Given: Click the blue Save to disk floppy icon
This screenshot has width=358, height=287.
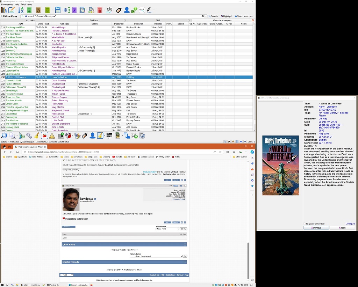Looking at the screenshot, I should pos(58,10).
